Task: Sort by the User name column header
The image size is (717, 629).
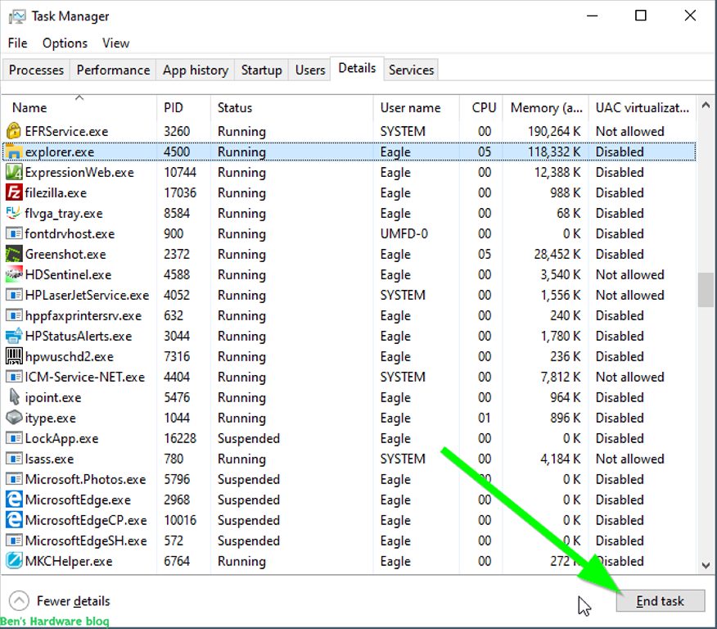Action: (x=416, y=107)
